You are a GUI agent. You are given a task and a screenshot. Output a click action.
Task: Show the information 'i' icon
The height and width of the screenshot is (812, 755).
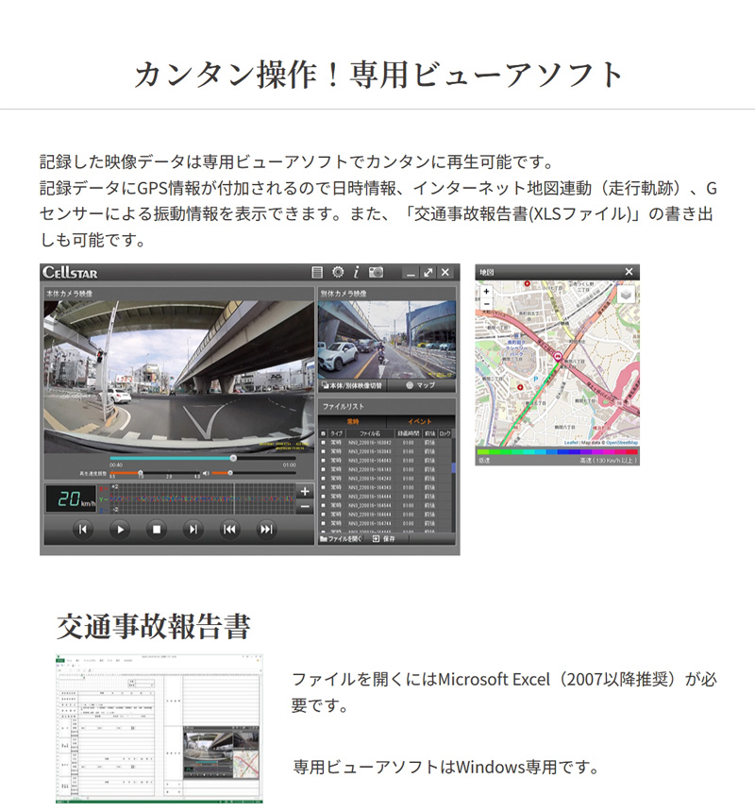point(356,272)
